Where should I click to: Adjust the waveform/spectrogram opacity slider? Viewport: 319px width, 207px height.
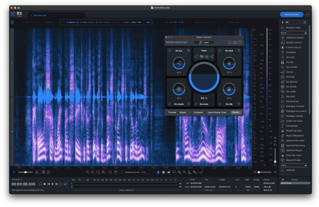(25, 172)
